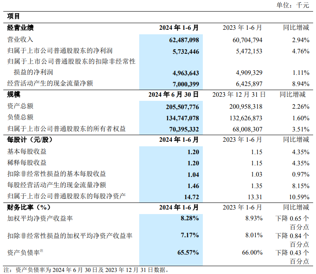
Task: Select value 4,909,329
Action: pos(249,73)
